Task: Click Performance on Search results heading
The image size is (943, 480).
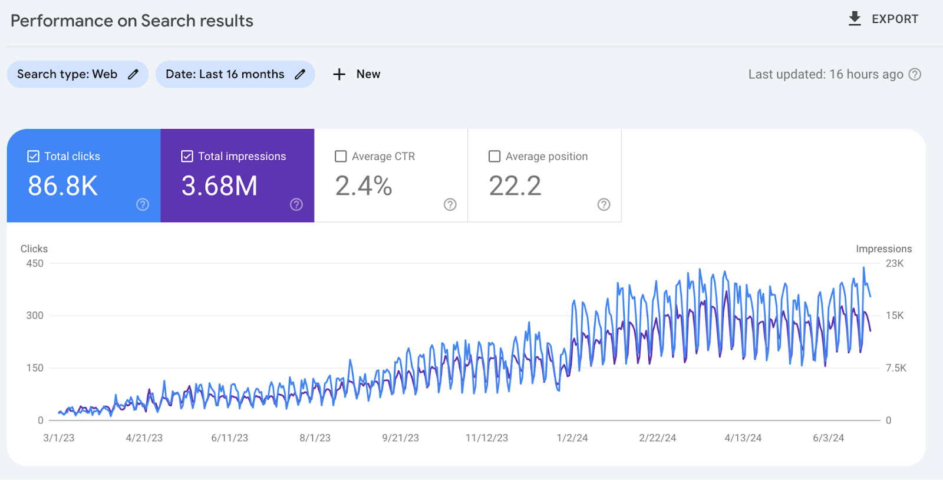Action: pos(132,21)
